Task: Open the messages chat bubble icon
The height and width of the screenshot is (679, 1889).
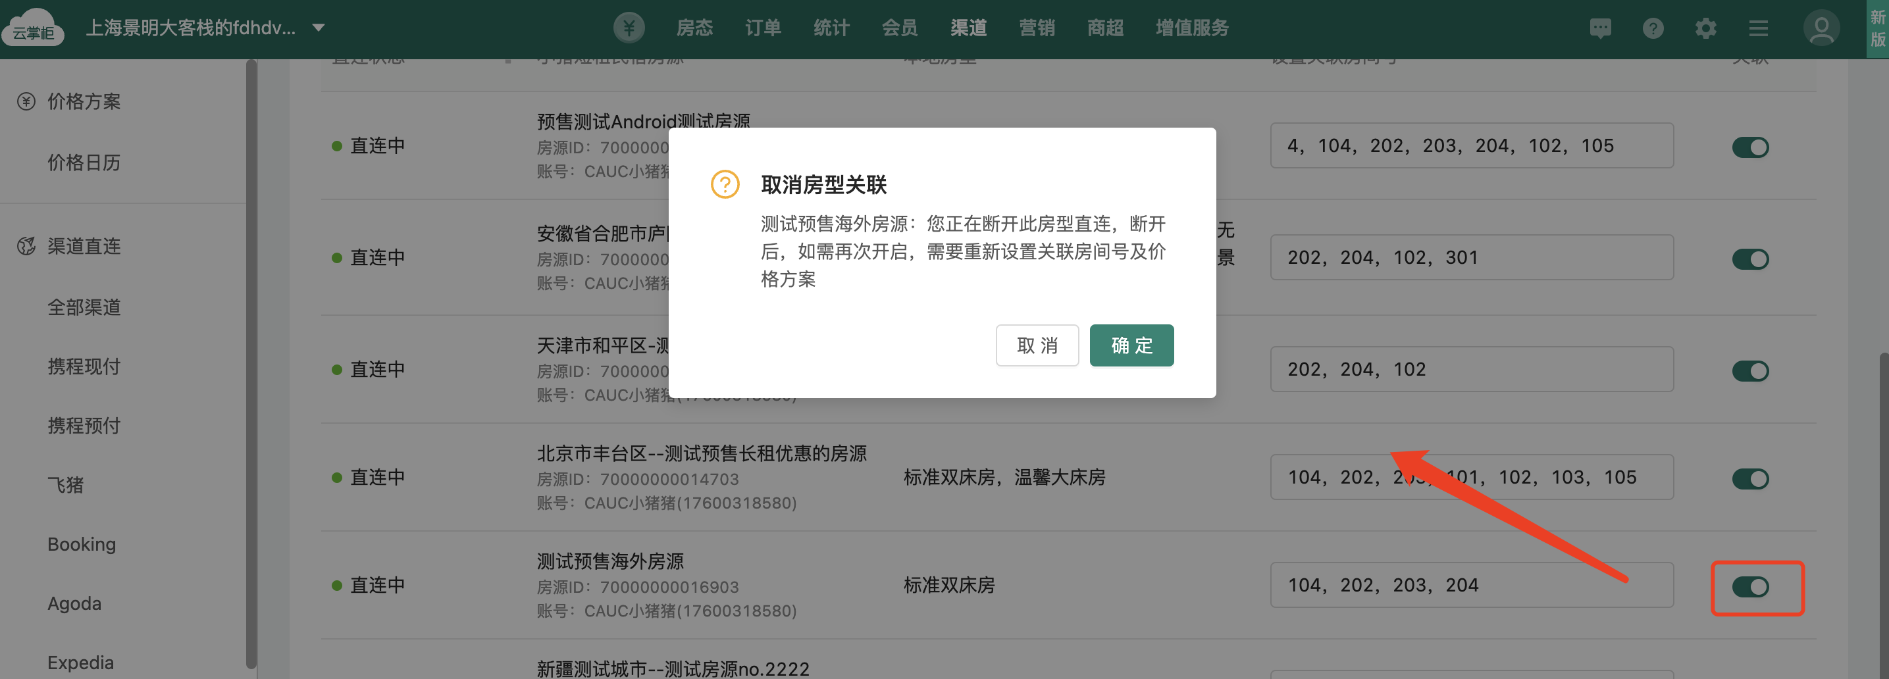Action: point(1600,28)
